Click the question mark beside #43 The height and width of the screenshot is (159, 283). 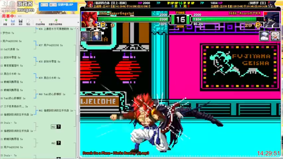pos(59,143)
